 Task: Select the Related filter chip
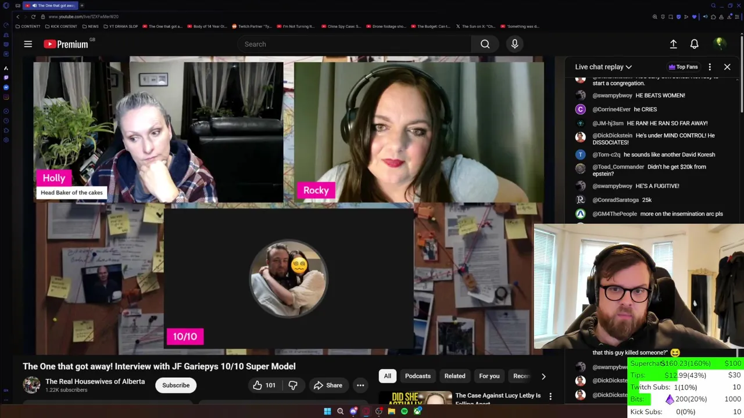tap(455, 376)
